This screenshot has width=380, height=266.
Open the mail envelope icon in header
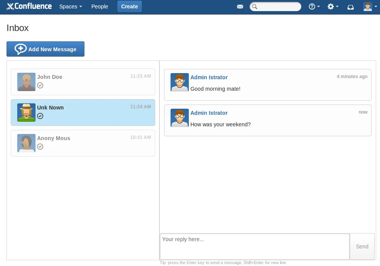click(x=240, y=7)
